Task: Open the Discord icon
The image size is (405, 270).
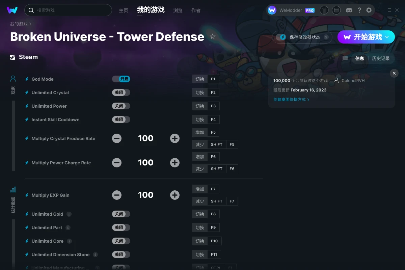Action: [x=349, y=10]
